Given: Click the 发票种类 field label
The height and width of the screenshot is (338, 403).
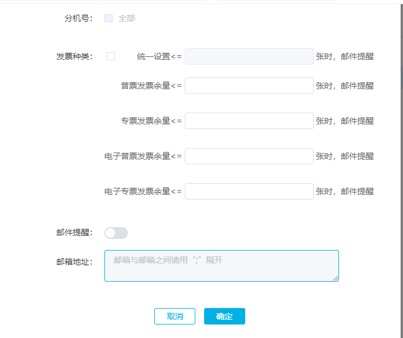Looking at the screenshot, I should coord(74,56).
